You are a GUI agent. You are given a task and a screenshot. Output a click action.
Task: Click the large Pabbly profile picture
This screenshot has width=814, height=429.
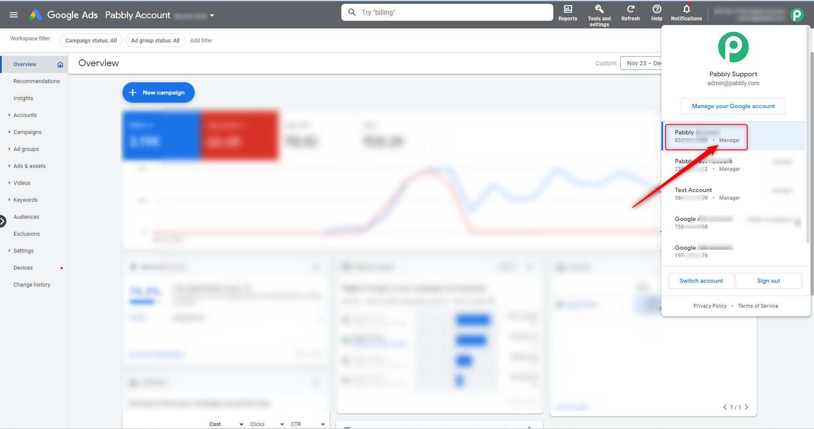[x=733, y=47]
